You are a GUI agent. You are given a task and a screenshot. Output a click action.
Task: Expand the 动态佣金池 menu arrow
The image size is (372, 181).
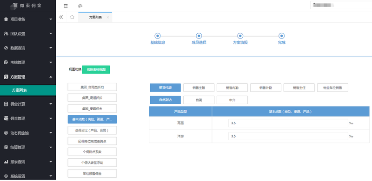click(51, 133)
